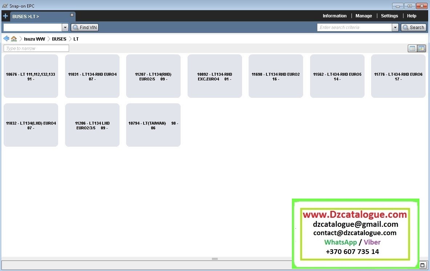Open a new tab with plus icon
Viewport: 430px width, 271px height.
tap(5, 16)
